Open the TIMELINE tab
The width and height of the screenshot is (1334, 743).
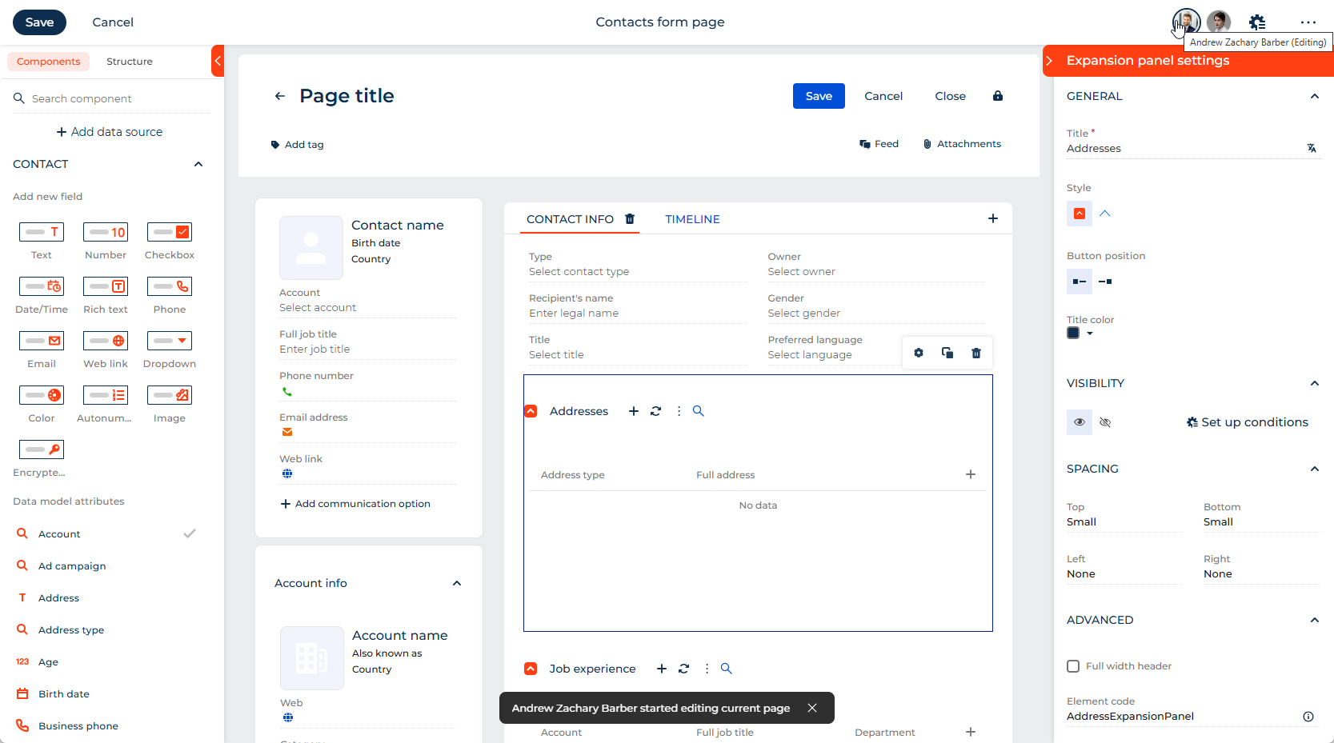[x=692, y=219]
